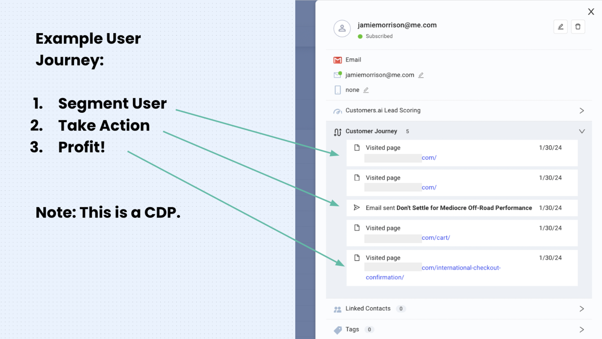Edit the phone field showing none

click(365, 90)
